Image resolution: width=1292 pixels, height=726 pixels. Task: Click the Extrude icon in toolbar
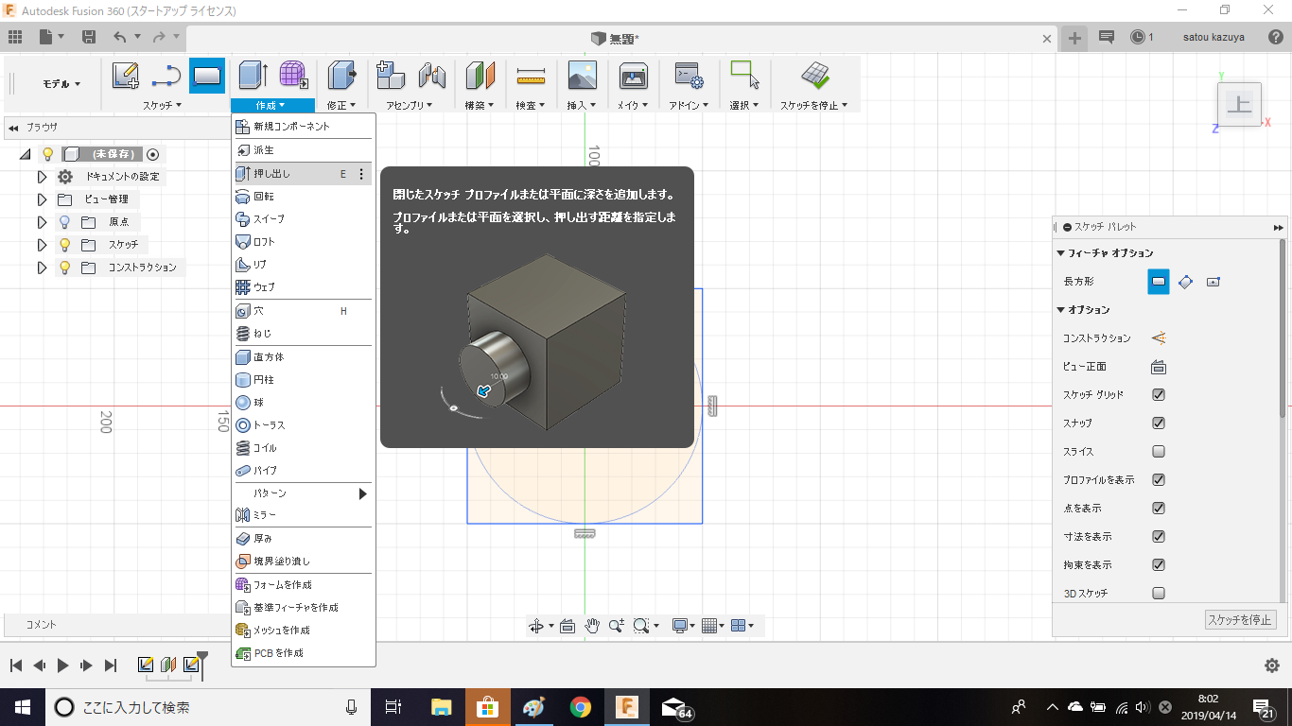coord(253,76)
